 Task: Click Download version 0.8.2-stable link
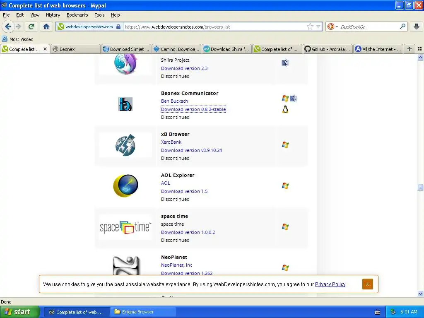[x=193, y=109]
